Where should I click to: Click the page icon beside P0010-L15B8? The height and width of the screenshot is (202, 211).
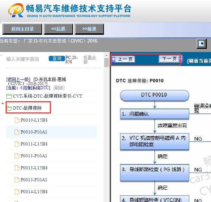[x=17, y=120]
